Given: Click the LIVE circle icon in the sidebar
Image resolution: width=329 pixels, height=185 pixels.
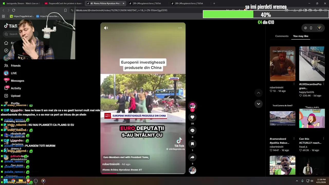Looking at the screenshot, I should click(x=6, y=73).
